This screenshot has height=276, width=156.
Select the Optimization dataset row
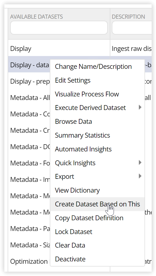(x=29, y=262)
